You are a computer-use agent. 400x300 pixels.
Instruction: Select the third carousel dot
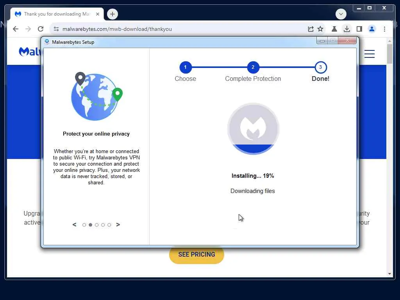pos(97,225)
